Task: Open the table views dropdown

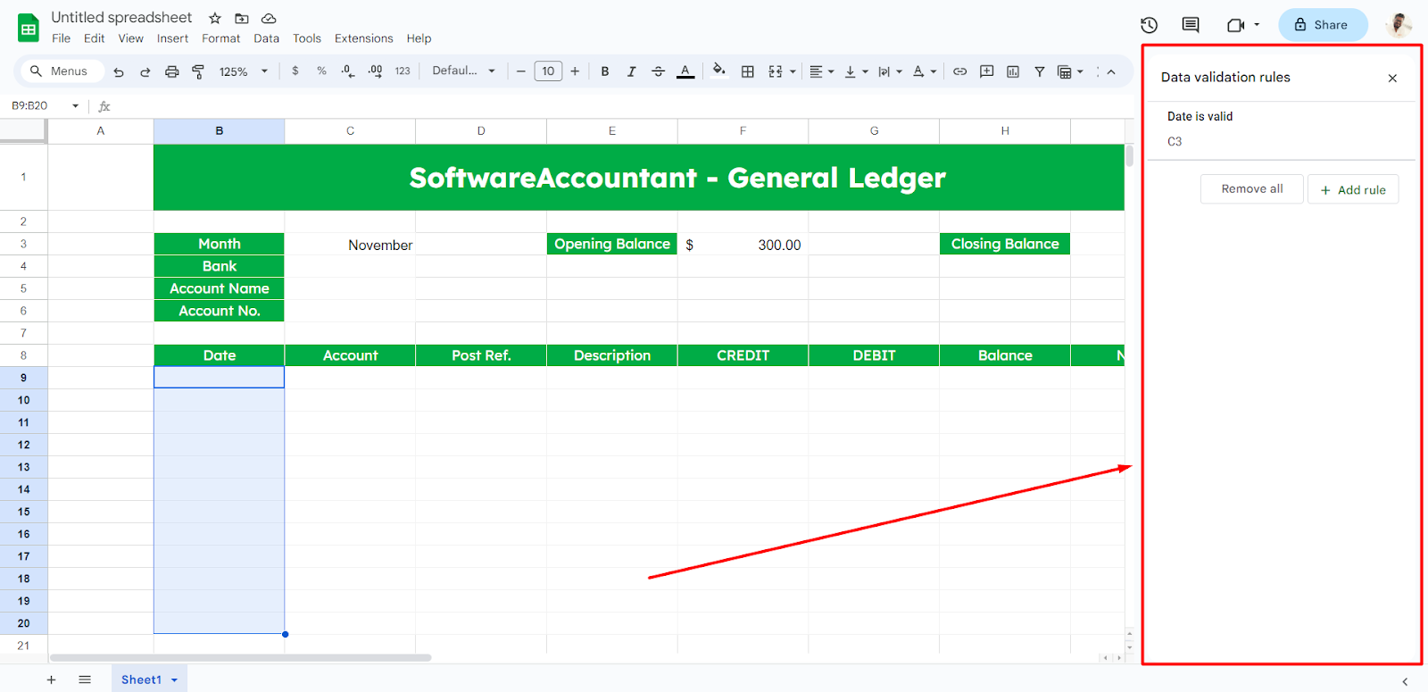Action: coord(1070,71)
